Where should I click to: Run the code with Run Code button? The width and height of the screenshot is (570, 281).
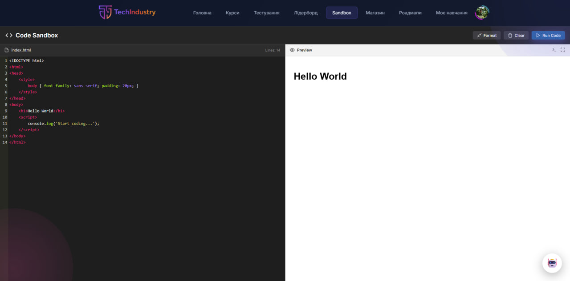coord(548,36)
